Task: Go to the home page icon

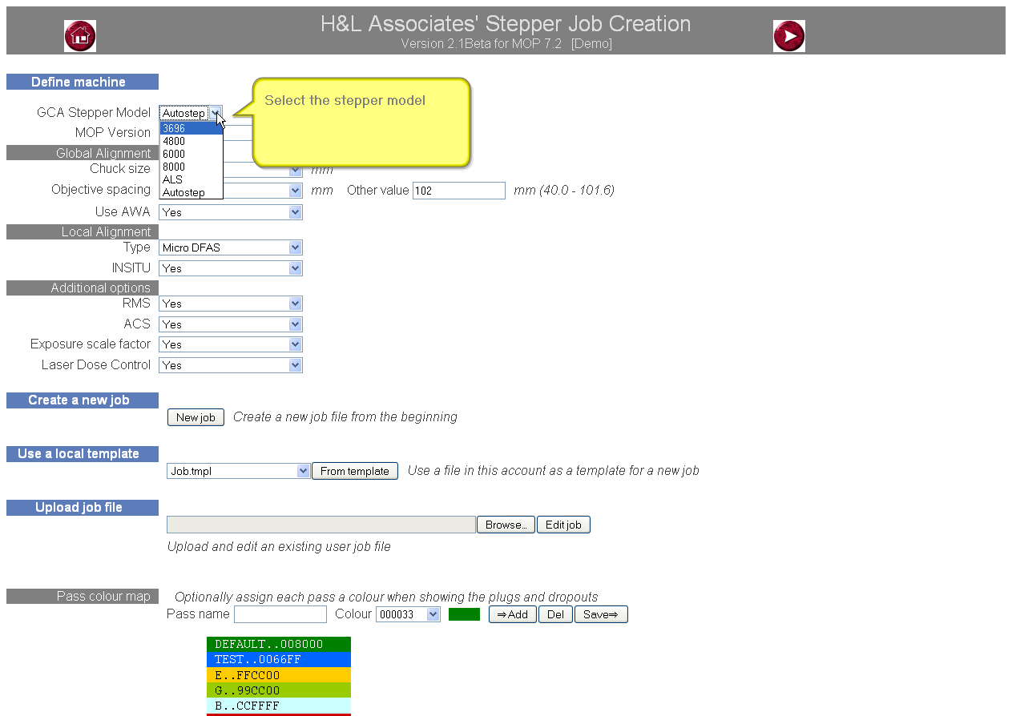Action: coord(80,36)
